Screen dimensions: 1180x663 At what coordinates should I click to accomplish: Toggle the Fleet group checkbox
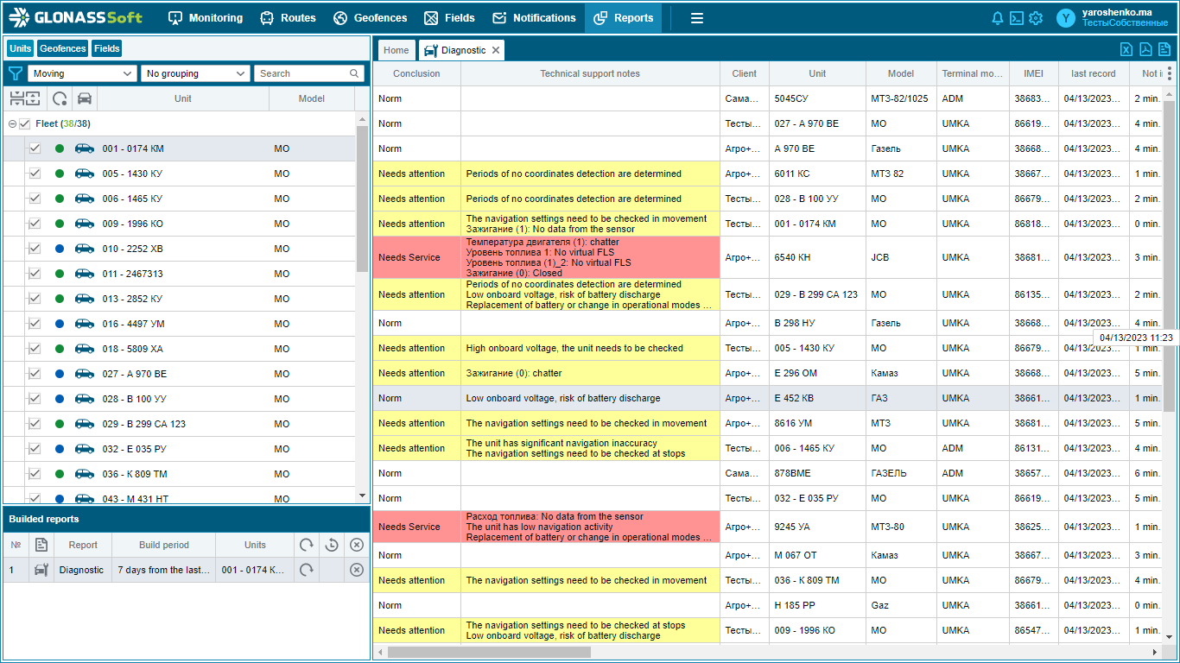point(24,124)
